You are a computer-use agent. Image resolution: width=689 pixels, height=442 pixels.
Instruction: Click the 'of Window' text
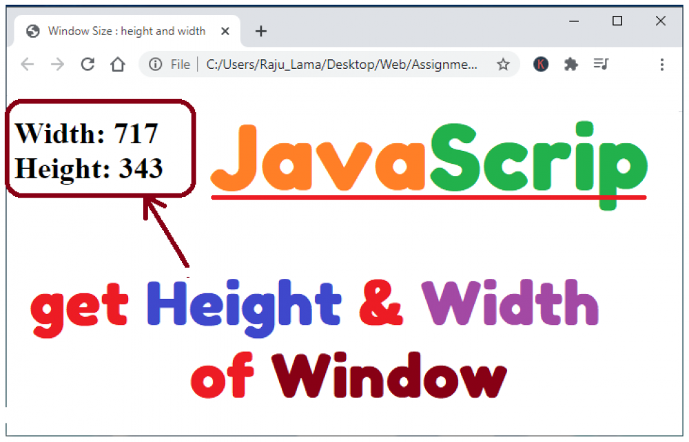pos(348,378)
